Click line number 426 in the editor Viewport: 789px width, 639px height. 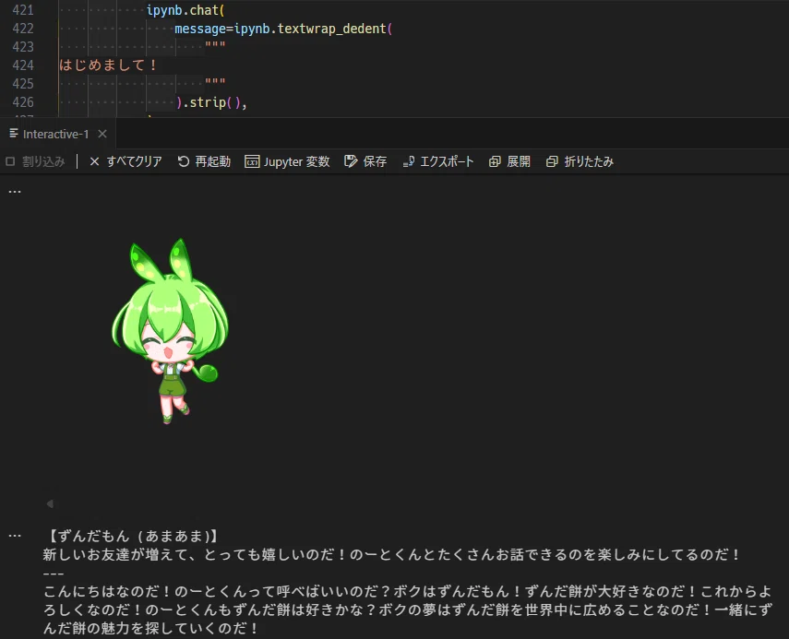(x=23, y=102)
